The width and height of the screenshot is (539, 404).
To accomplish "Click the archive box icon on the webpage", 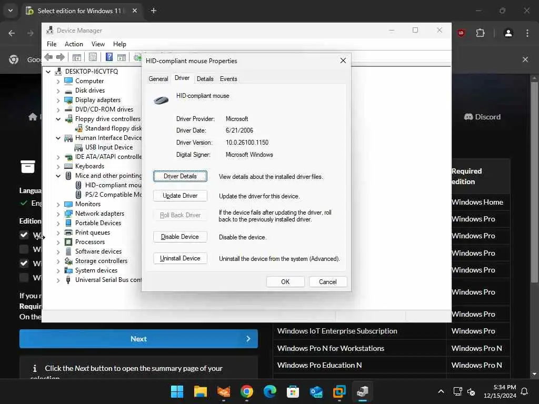I will click(28, 167).
